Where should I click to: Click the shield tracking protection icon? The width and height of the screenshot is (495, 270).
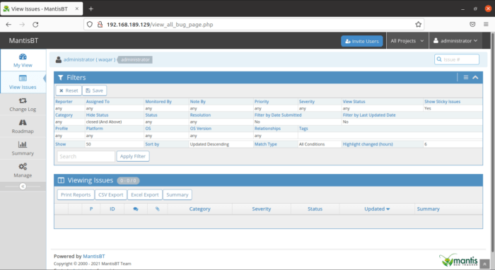pos(90,25)
